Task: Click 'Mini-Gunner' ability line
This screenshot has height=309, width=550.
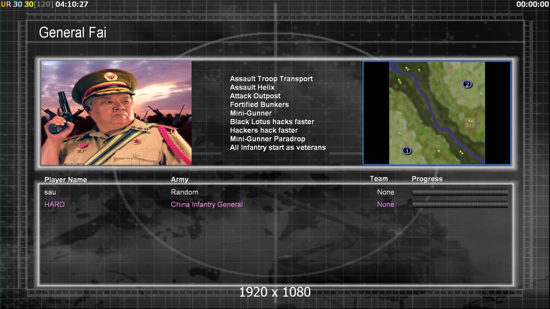Action: click(251, 113)
